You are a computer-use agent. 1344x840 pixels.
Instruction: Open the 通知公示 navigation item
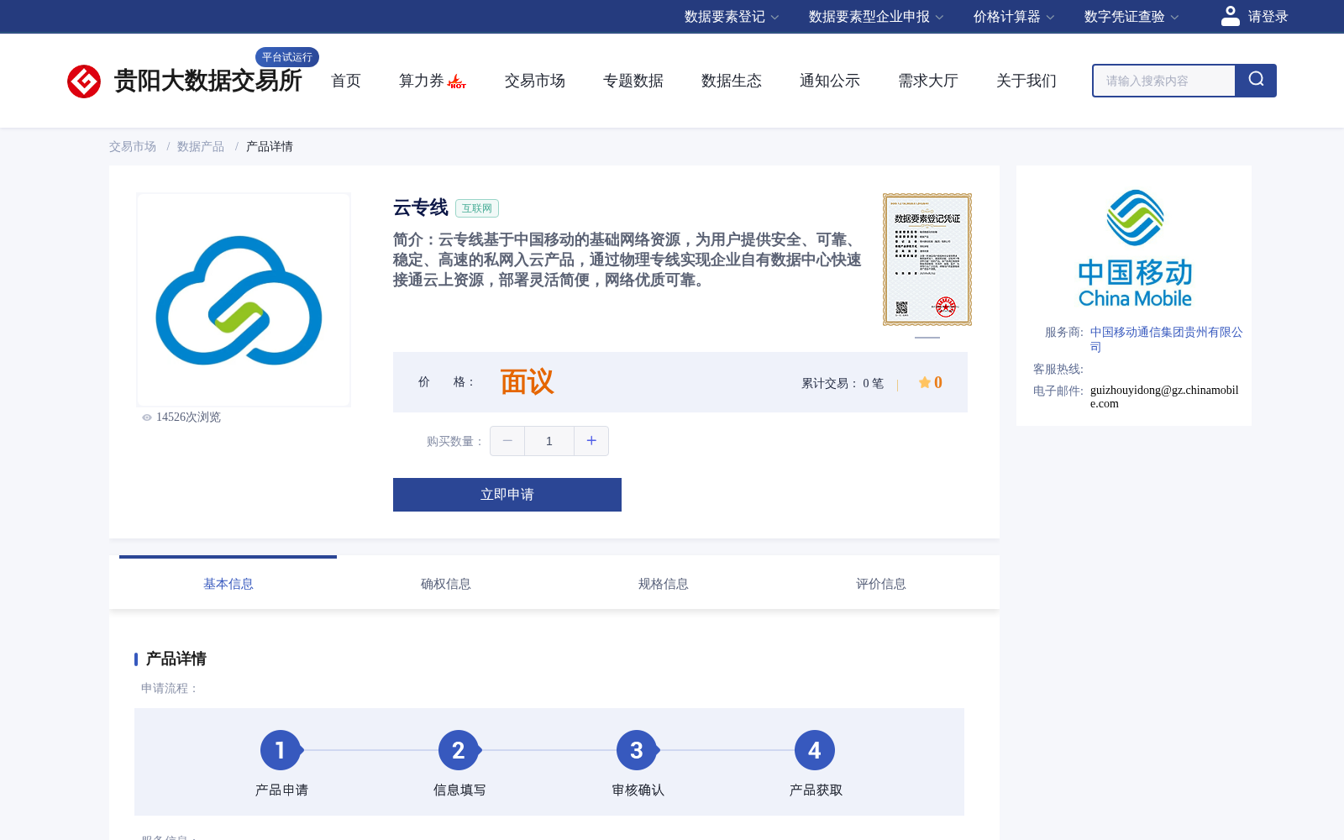click(x=830, y=81)
